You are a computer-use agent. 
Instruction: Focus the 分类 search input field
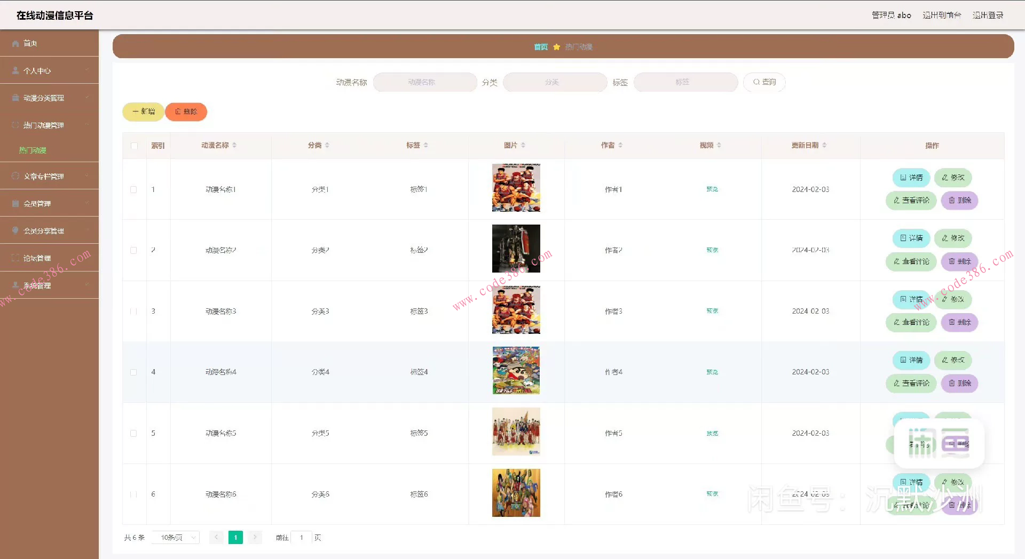pos(555,82)
